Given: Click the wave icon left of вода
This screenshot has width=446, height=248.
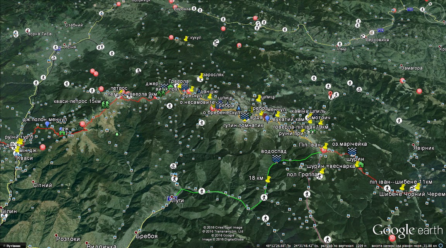Looking at the screenshot, I should tap(245, 116).
